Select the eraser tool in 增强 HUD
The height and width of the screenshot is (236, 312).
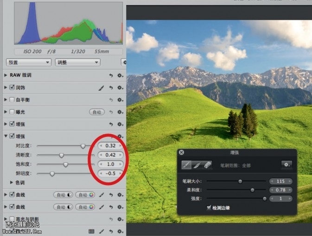click(207, 164)
